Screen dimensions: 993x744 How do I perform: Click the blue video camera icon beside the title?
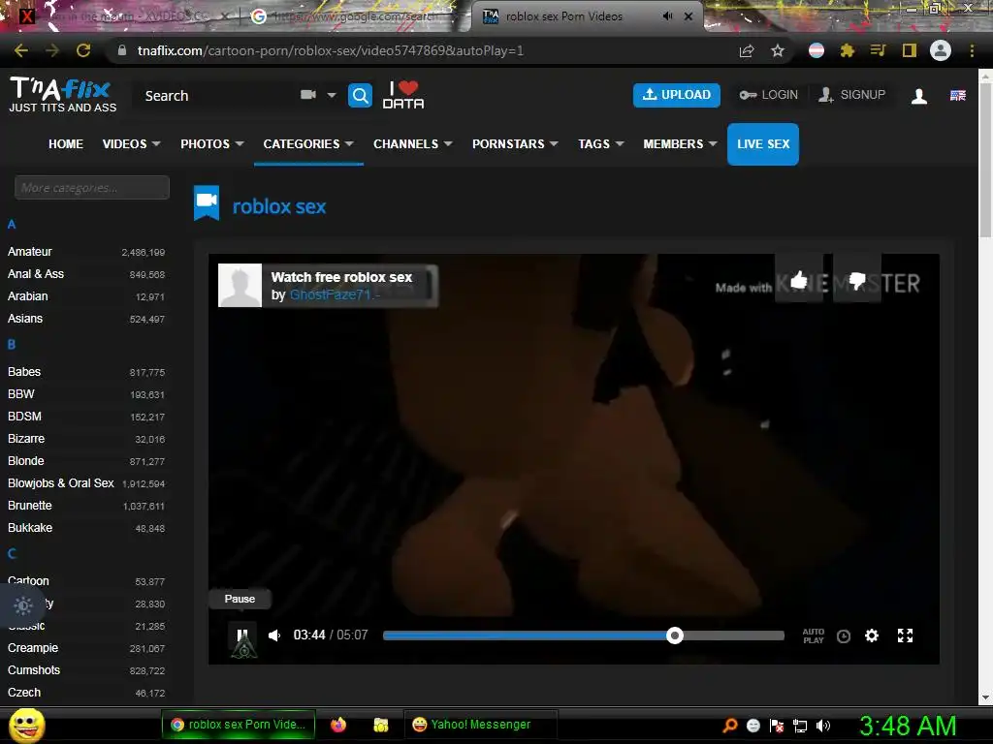coord(207,202)
